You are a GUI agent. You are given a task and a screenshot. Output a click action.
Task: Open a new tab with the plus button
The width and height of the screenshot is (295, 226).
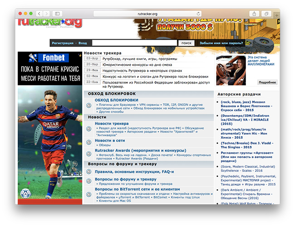coord(277,15)
